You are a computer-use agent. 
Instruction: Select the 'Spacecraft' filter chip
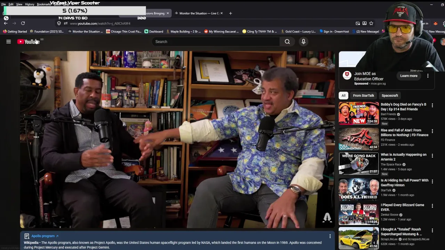390,95
